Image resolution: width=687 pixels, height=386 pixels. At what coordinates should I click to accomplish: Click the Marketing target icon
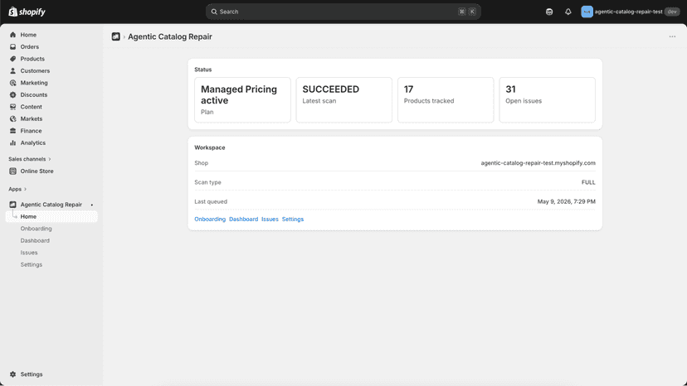[x=12, y=83]
